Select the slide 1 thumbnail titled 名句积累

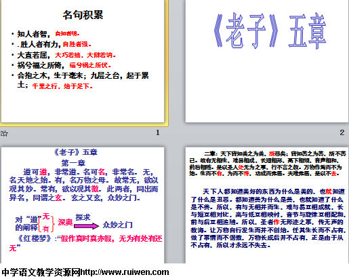pos(83,61)
